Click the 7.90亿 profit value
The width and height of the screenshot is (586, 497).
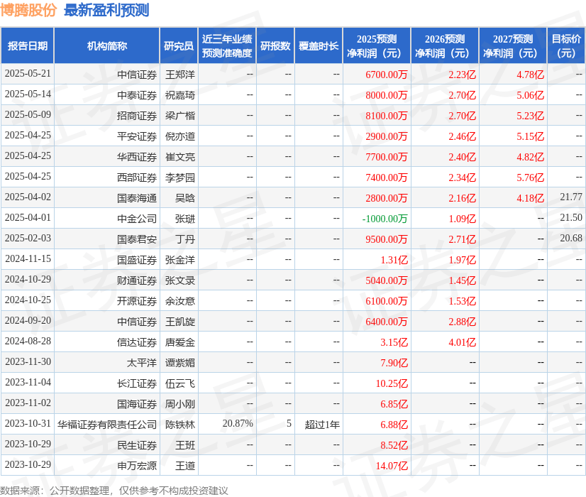(x=394, y=363)
